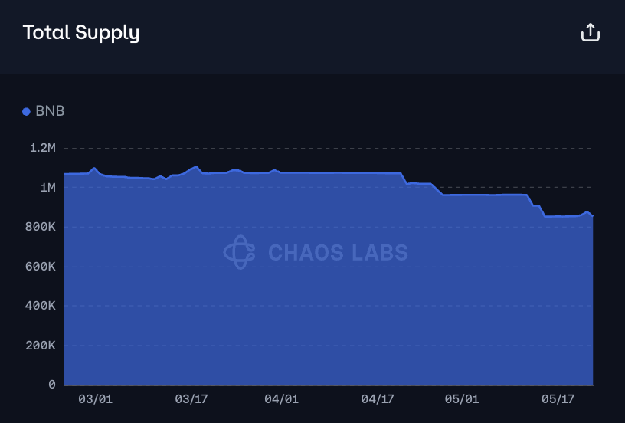
Task: Click the 400K y-axis label
Action: tap(41, 306)
